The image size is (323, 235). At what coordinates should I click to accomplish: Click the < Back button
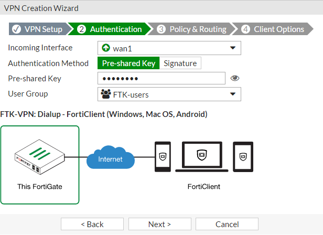(x=92, y=224)
